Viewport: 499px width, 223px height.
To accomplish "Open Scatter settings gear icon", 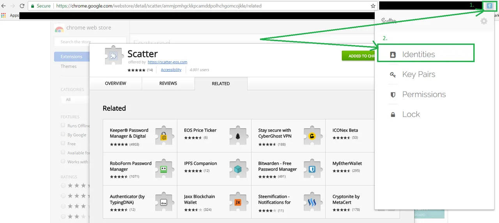I will pos(484,21).
